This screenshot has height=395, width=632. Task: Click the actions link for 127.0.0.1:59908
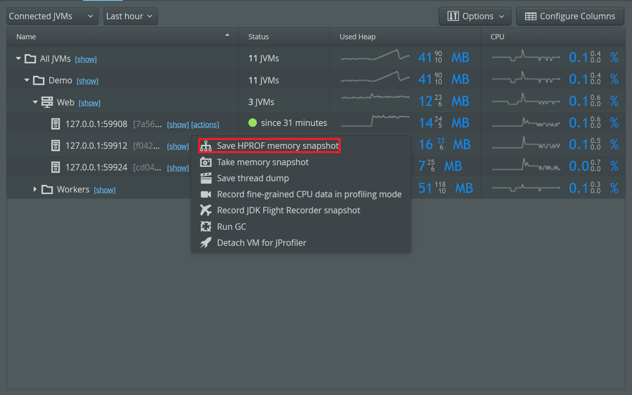[x=205, y=125]
